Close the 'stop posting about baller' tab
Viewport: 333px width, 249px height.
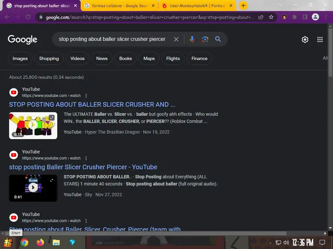75,6
